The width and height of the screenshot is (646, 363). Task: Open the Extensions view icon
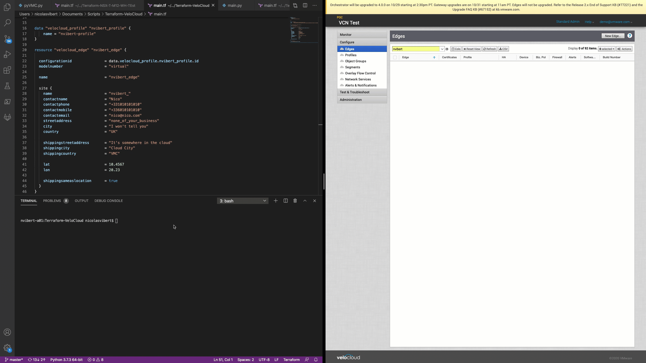[x=7, y=70]
